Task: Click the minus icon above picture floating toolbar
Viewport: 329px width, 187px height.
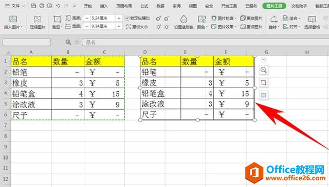Action: click(264, 60)
